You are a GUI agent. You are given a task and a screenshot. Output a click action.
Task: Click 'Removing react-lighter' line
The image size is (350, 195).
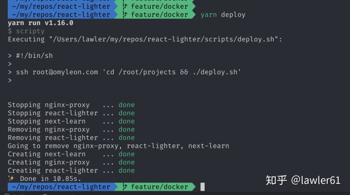click(x=71, y=138)
